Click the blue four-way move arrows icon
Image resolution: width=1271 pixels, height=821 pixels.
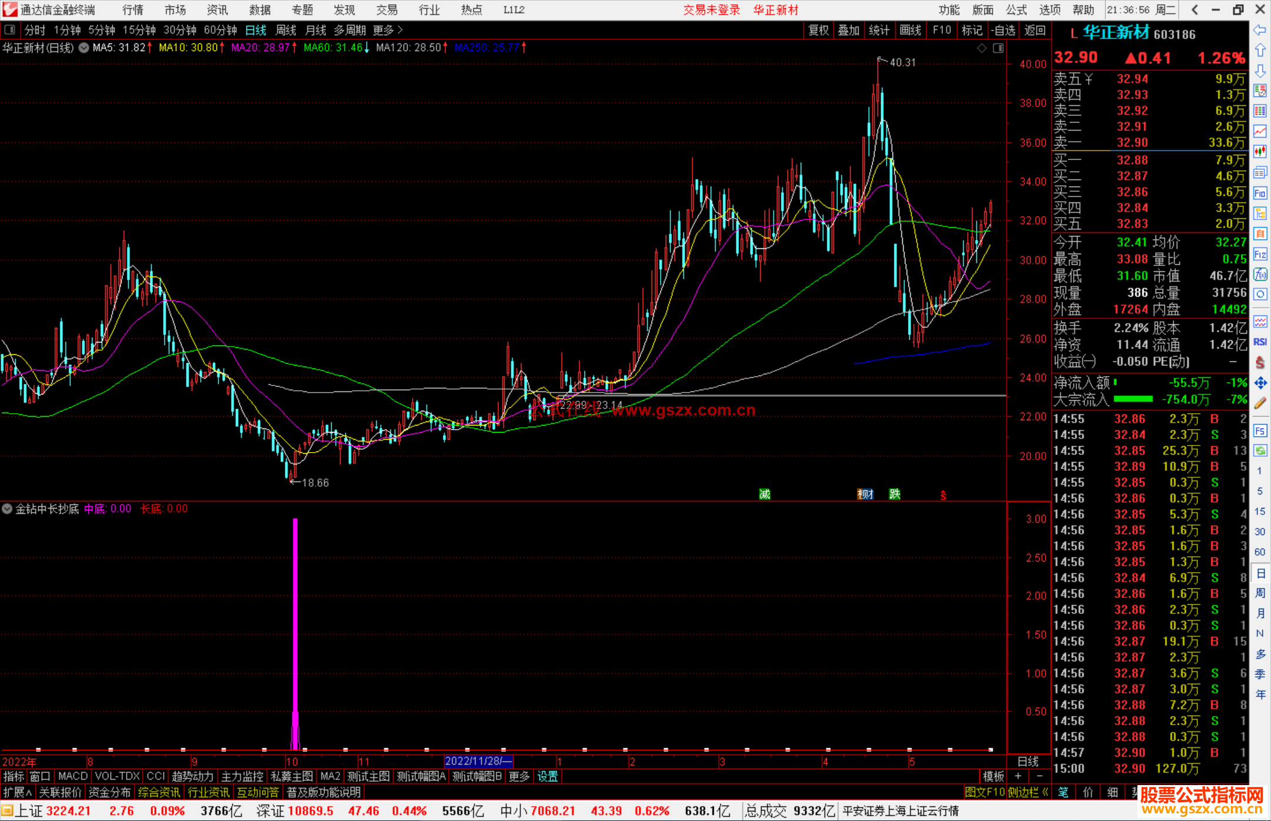pyautogui.click(x=1260, y=383)
